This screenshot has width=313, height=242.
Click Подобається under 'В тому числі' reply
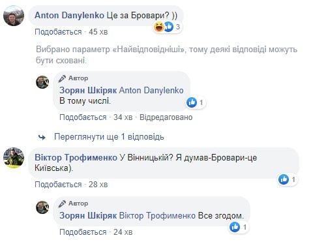(83, 117)
